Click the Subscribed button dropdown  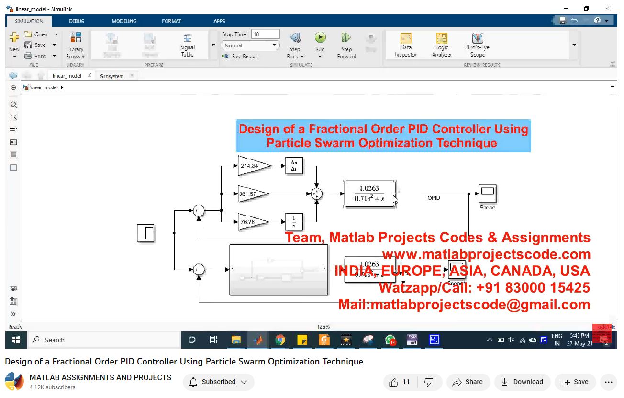point(219,382)
